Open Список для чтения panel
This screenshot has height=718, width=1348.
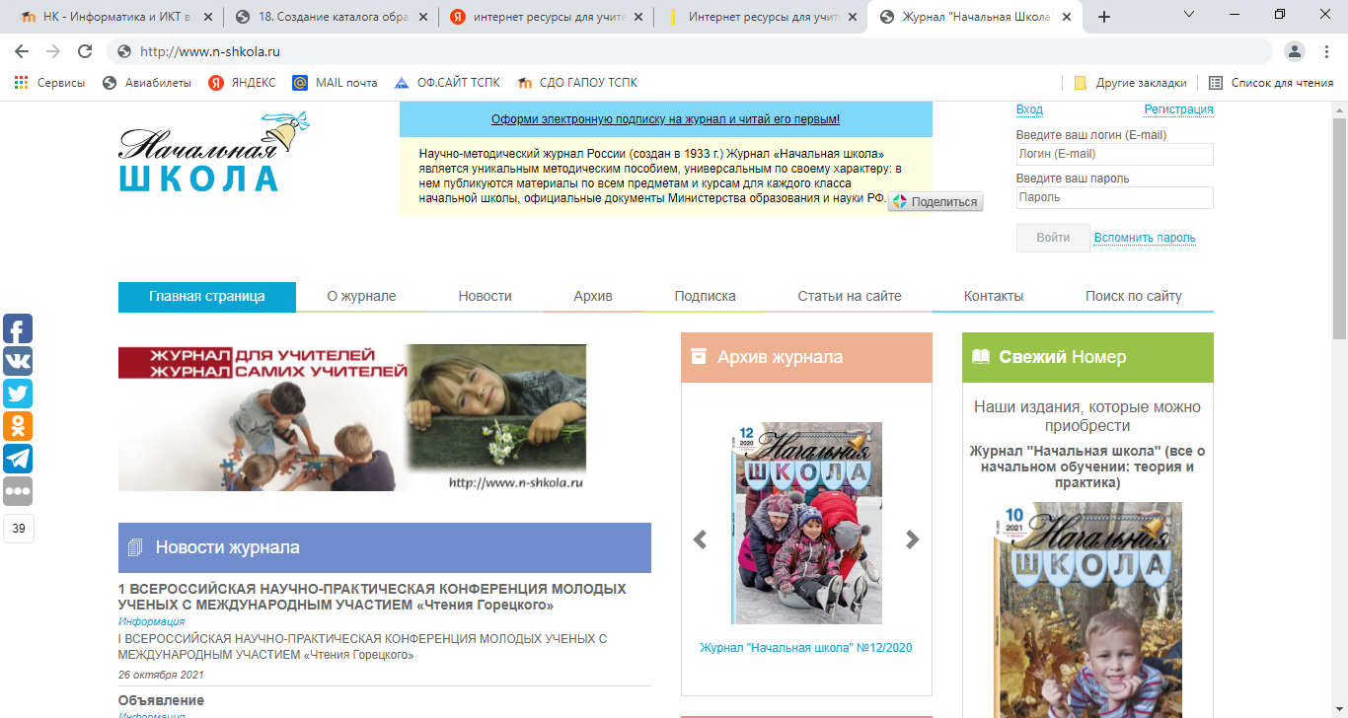coord(1271,83)
